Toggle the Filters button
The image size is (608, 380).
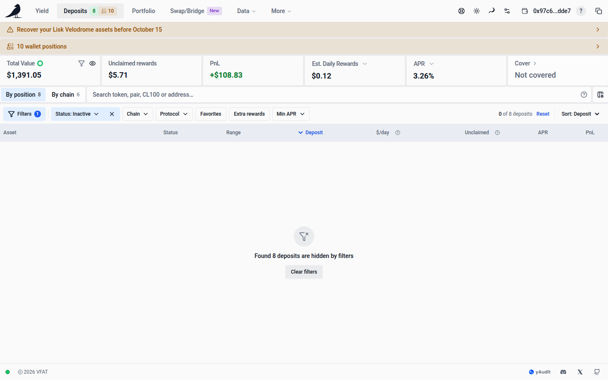pos(24,114)
